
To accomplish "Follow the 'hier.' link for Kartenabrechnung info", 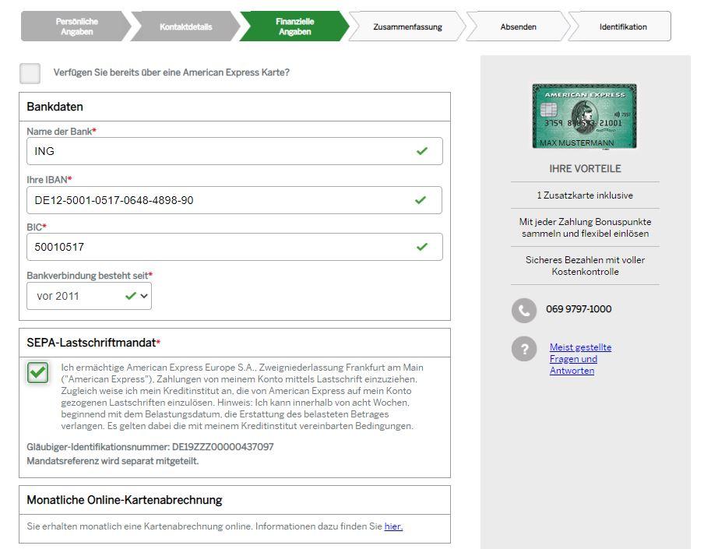I will 393,526.
